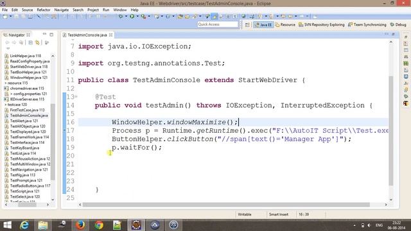Open the Navigator view menu triangle

pos(8,49)
